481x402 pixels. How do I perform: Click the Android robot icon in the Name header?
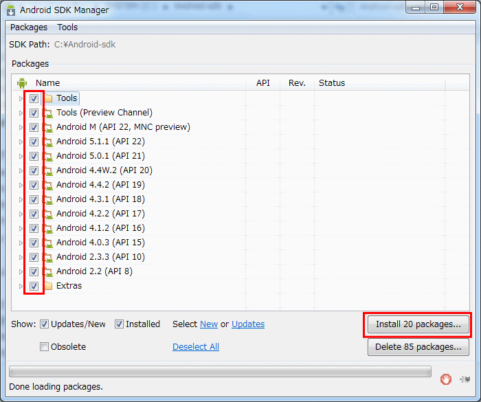coord(22,83)
